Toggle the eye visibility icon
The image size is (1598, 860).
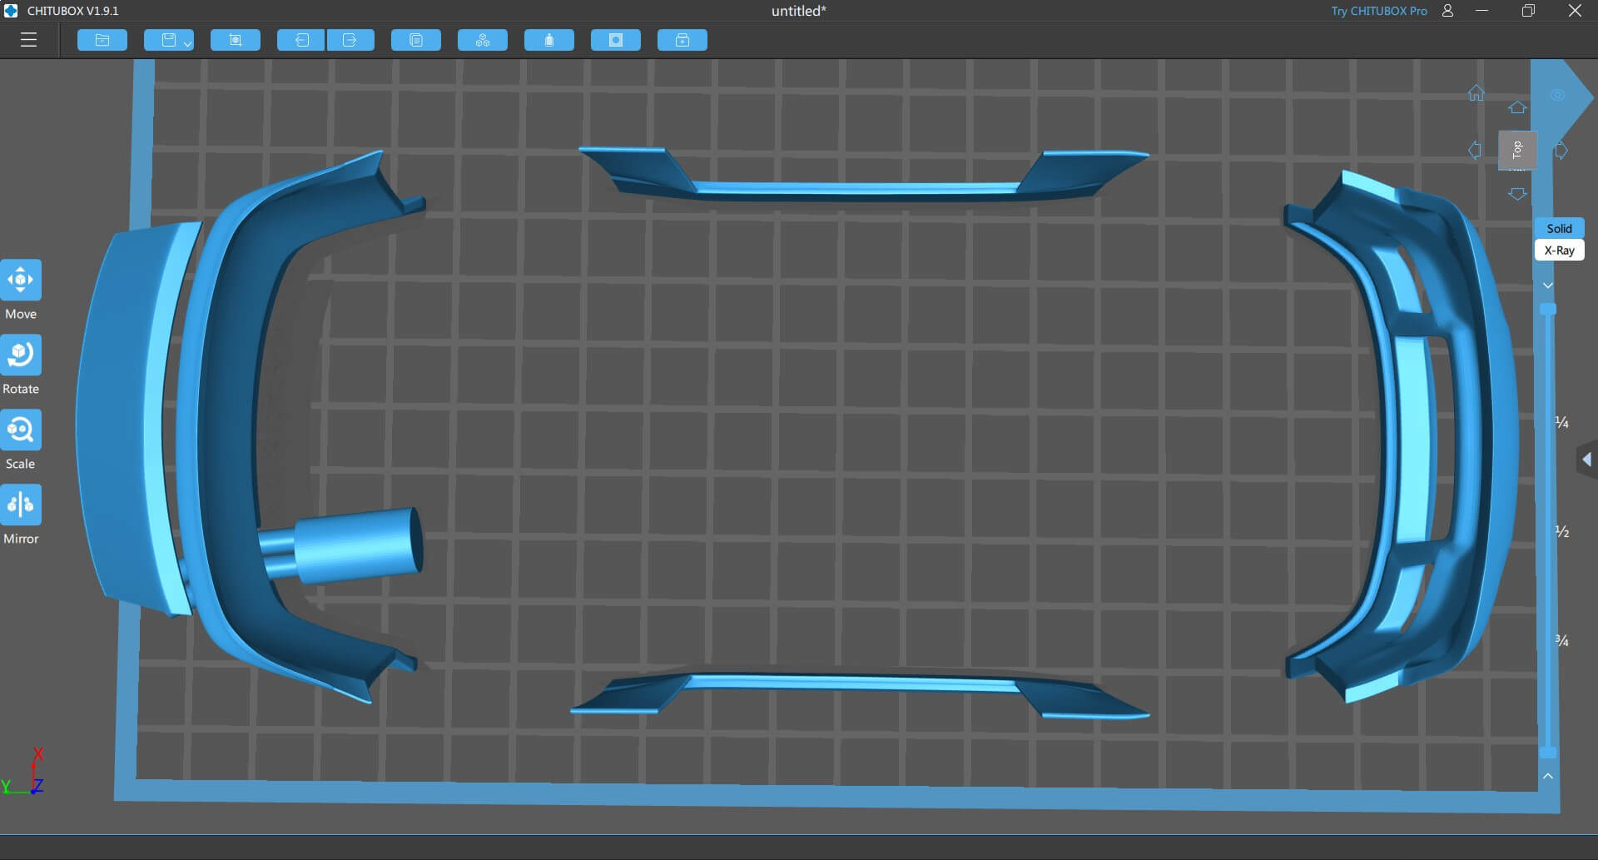pos(1557,96)
